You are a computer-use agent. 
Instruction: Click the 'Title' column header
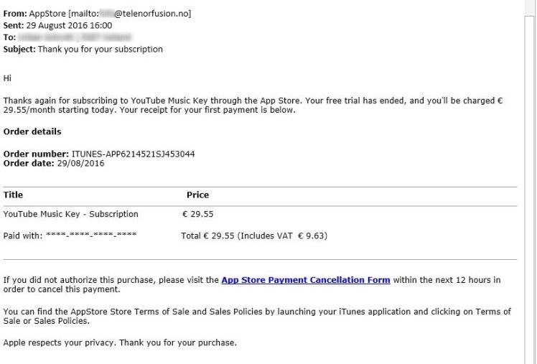click(13, 195)
